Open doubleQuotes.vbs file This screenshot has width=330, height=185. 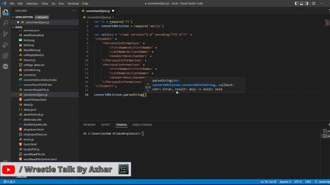pos(35,124)
